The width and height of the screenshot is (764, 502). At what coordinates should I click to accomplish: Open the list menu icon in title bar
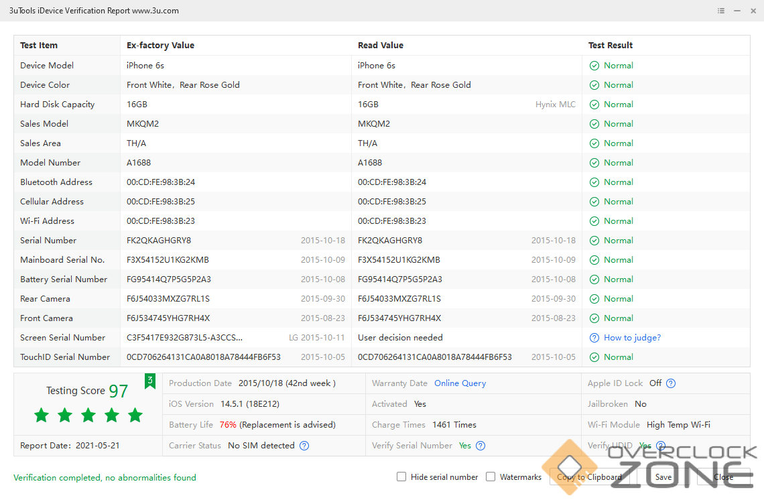point(721,11)
